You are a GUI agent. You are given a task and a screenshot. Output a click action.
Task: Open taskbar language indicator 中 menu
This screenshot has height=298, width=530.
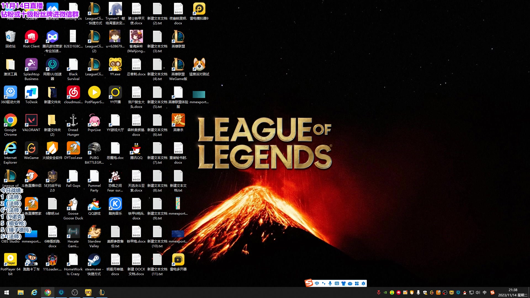(x=485, y=292)
